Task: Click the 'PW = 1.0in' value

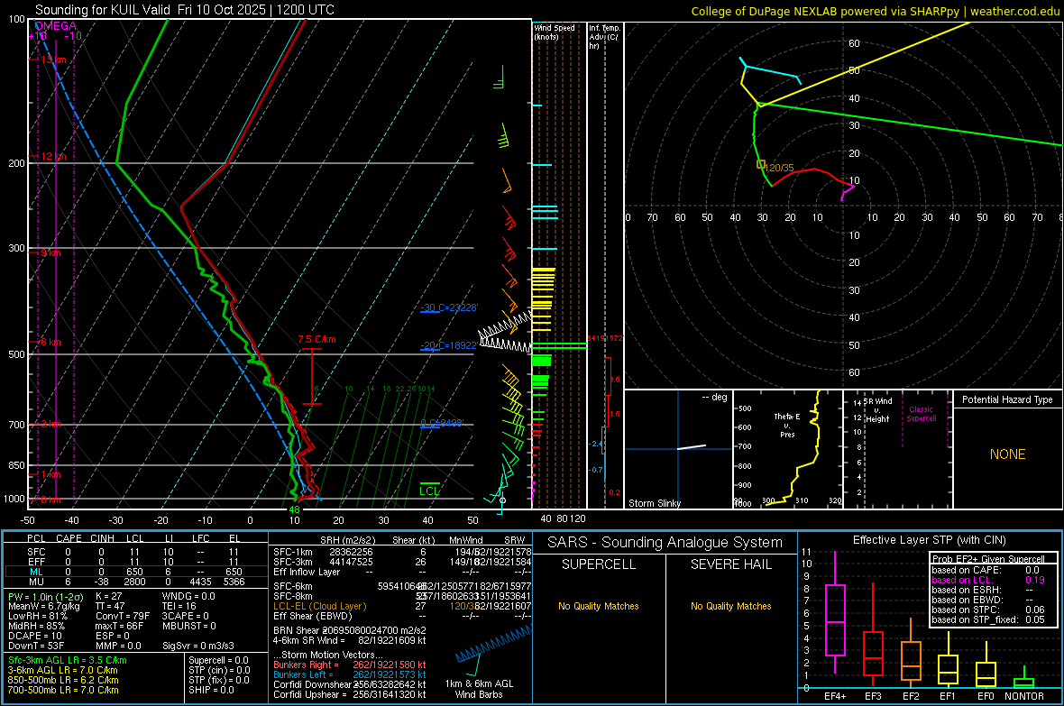Action: point(44,597)
